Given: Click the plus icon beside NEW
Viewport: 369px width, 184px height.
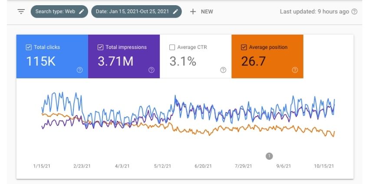Looking at the screenshot, I should tap(193, 12).
